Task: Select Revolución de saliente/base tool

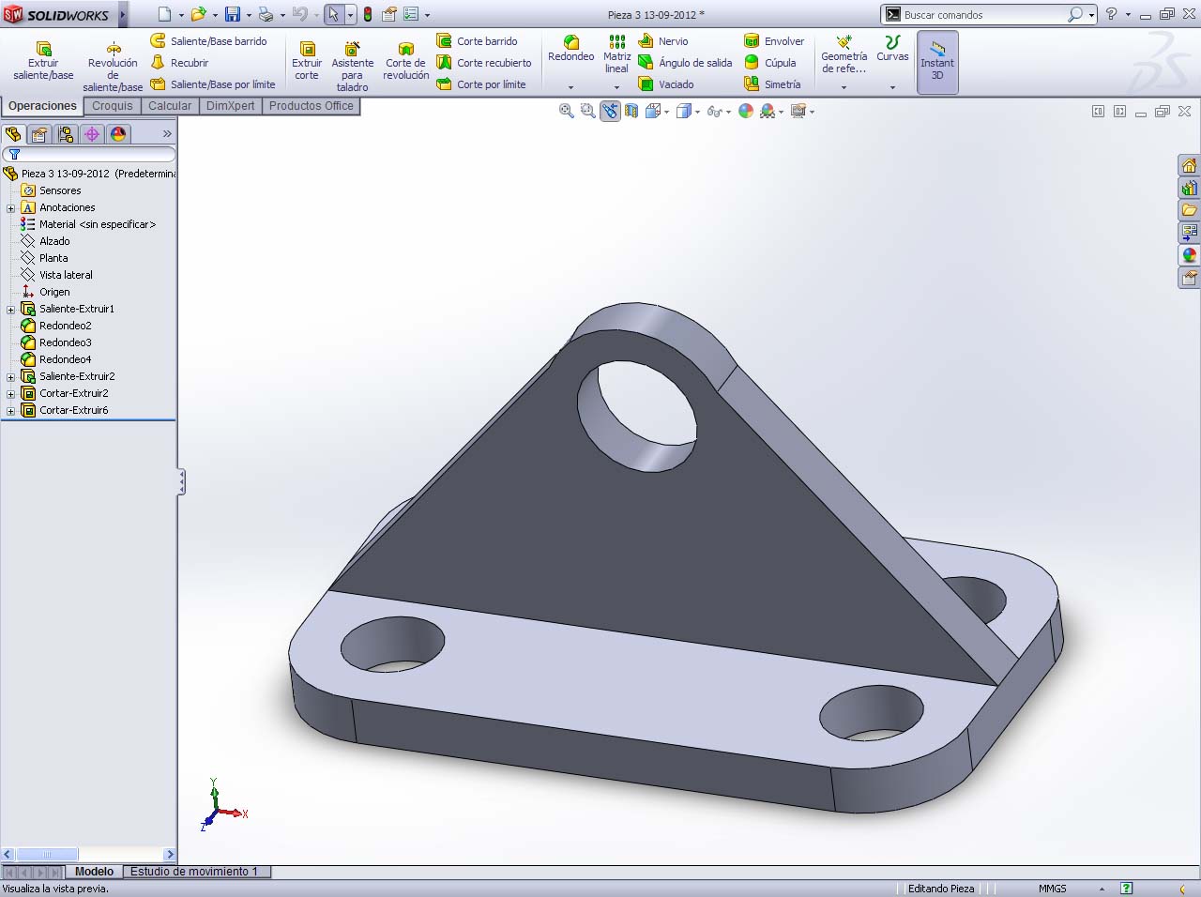Action: [x=113, y=67]
